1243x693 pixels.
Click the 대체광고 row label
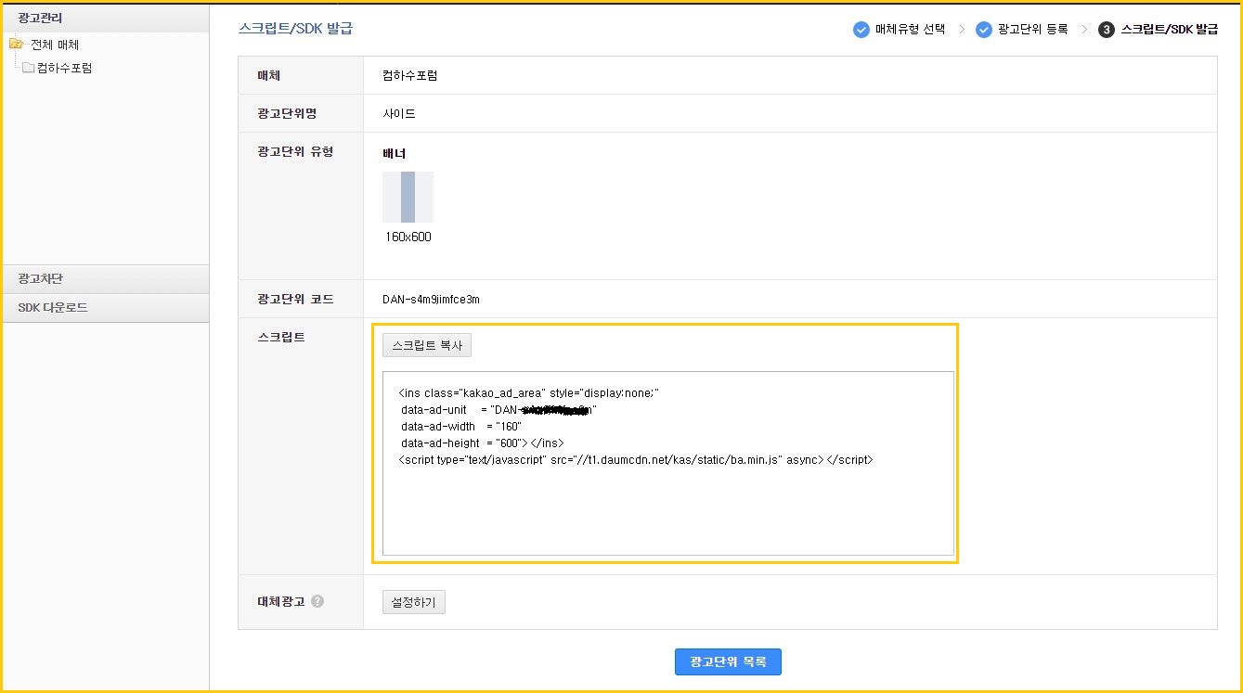281,602
